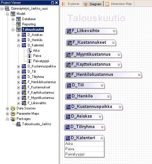
Task: Click the D_Asiakas dimension icon in the tree
Action: [24, 35]
